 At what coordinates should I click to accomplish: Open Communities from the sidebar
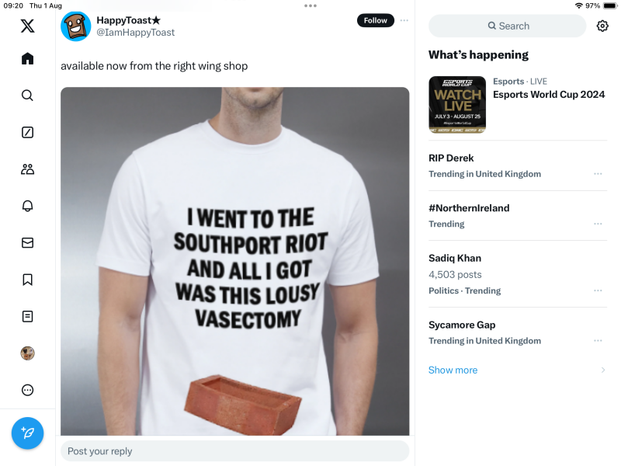[x=27, y=169]
